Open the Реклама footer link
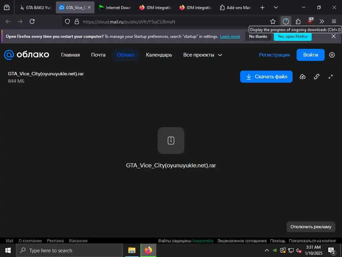342x257 pixels. click(x=55, y=241)
